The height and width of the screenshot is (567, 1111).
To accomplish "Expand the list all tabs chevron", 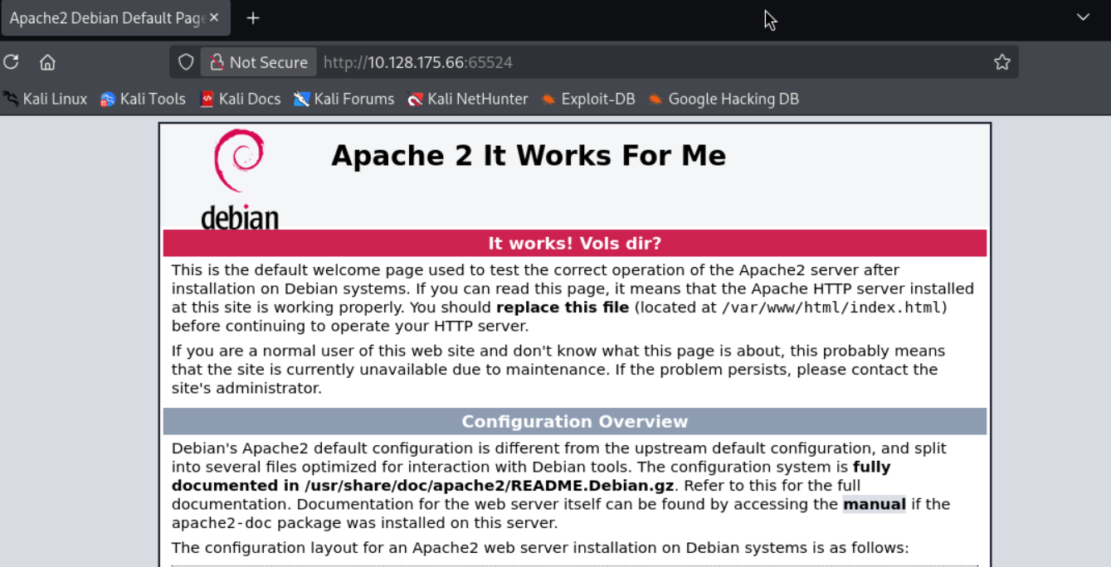I will coord(1083,17).
